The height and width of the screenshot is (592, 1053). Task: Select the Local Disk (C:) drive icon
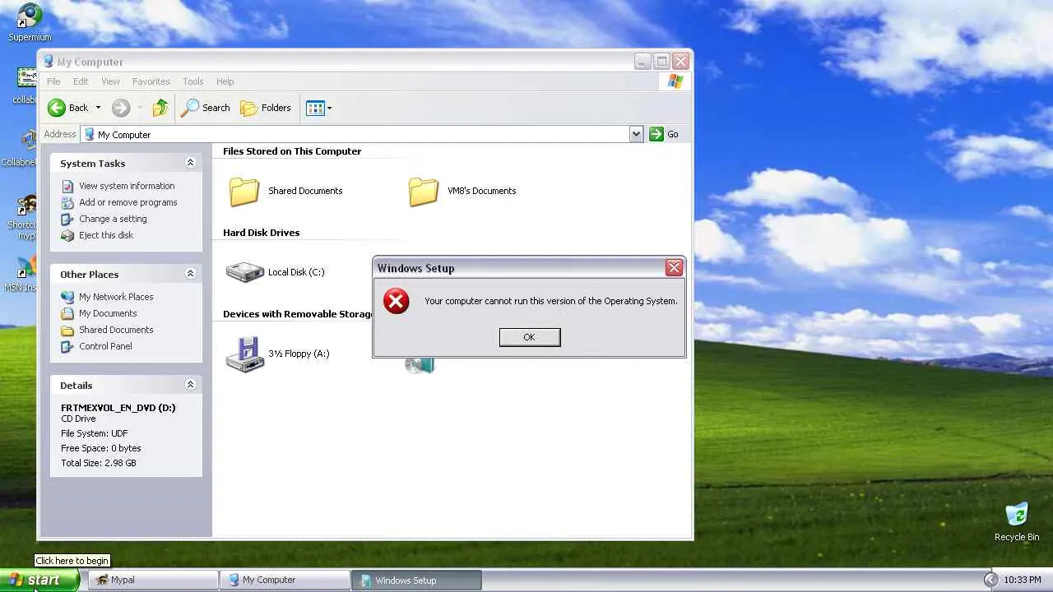(x=244, y=272)
